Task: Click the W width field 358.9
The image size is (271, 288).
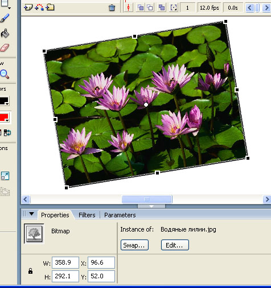Action: tap(65, 262)
